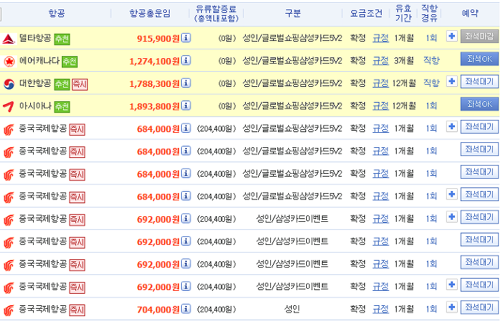Expand the plus button in the 델타항공 row
The image size is (503, 321).
tap(452, 36)
